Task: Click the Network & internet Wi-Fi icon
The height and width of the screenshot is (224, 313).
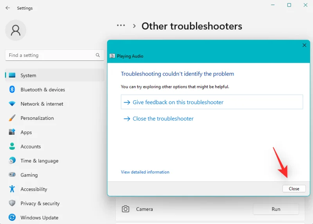Action: point(12,104)
